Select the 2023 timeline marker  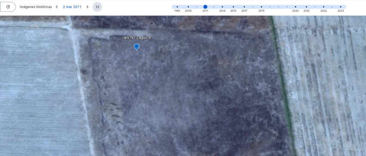point(341,7)
